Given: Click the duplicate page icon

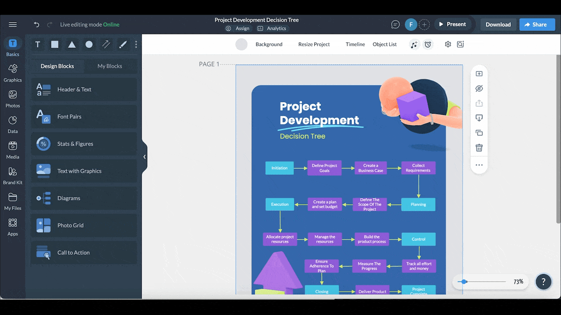Looking at the screenshot, I should (479, 133).
